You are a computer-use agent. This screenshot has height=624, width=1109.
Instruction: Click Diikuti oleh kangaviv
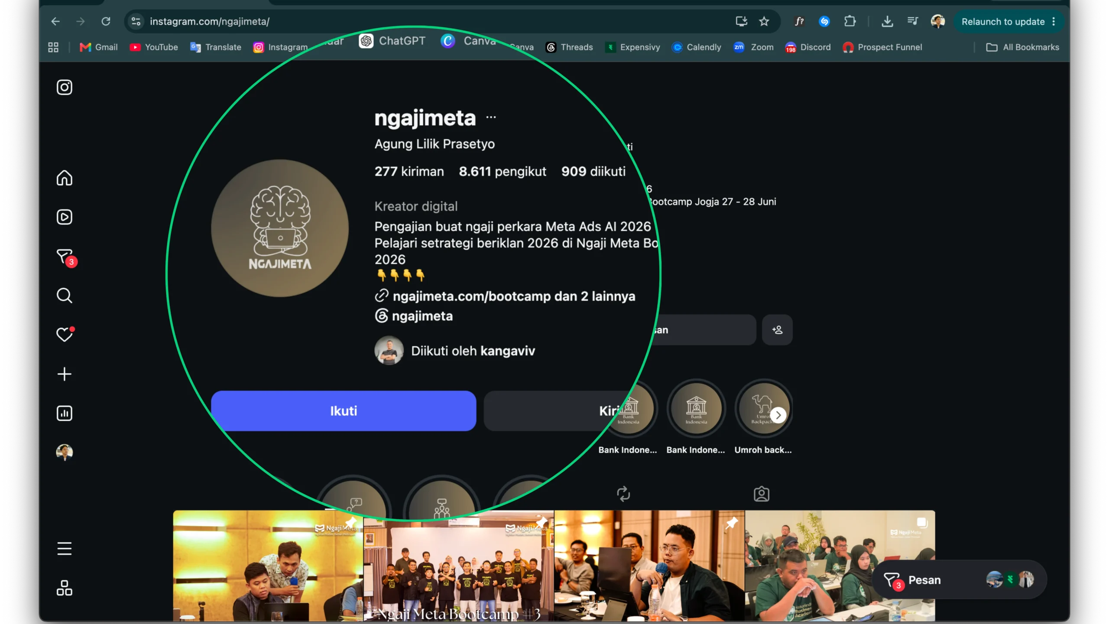tap(455, 351)
